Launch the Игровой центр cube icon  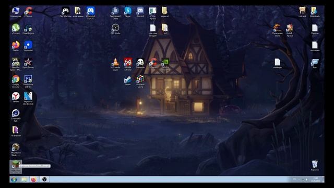coord(140,81)
